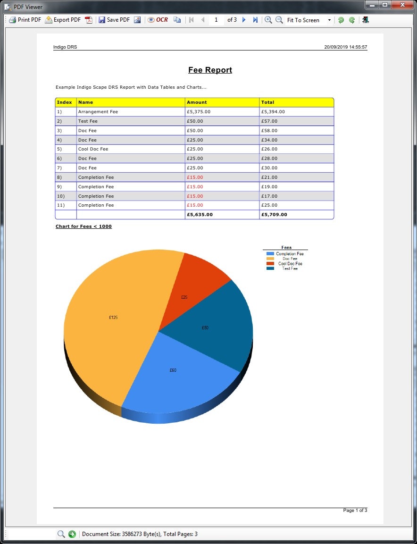Select the page number input field
Screen dimensions: 417x544
point(216,20)
